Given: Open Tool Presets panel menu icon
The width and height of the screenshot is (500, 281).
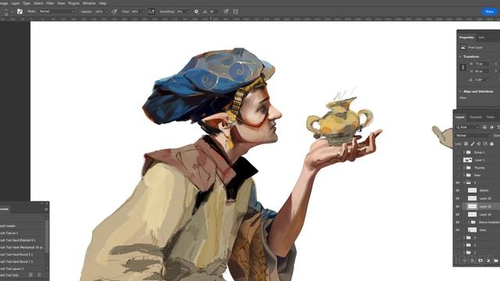Looking at the screenshot, I should (46, 209).
